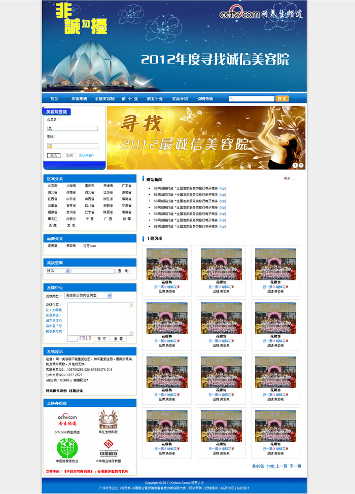This screenshot has height=494, width=355.
Task: Click the CCTV.com logo in the header
Action: [239, 14]
